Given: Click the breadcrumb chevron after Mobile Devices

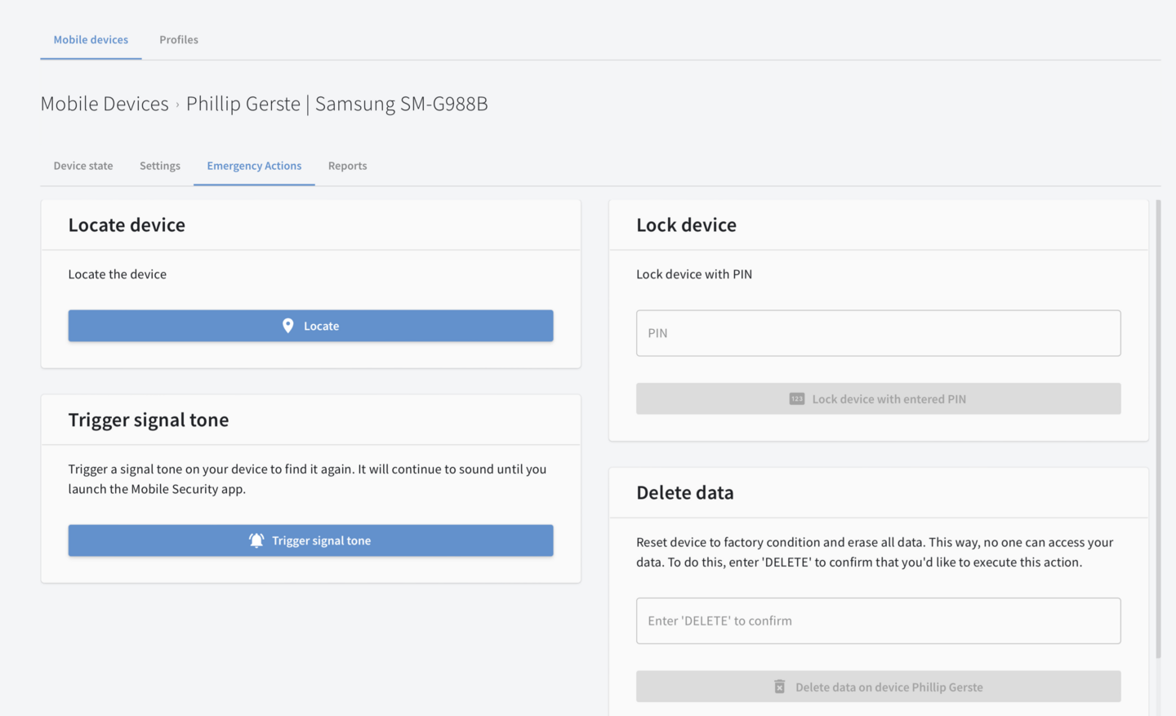Looking at the screenshot, I should (x=177, y=105).
